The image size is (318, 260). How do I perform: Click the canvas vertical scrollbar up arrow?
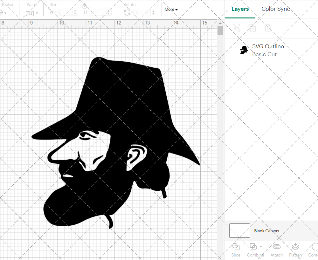220,23
